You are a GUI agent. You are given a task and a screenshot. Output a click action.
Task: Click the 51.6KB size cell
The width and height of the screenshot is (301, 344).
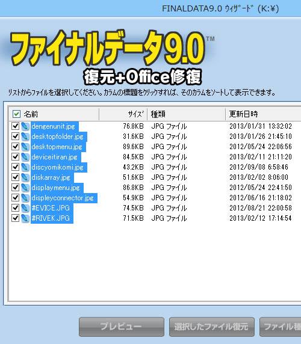point(133,177)
